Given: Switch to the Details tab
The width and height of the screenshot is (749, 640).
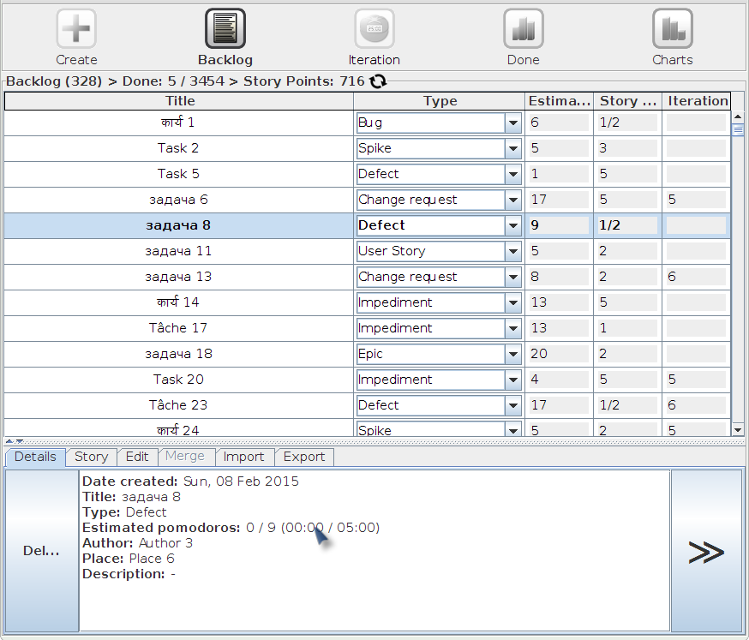Looking at the screenshot, I should point(35,457).
